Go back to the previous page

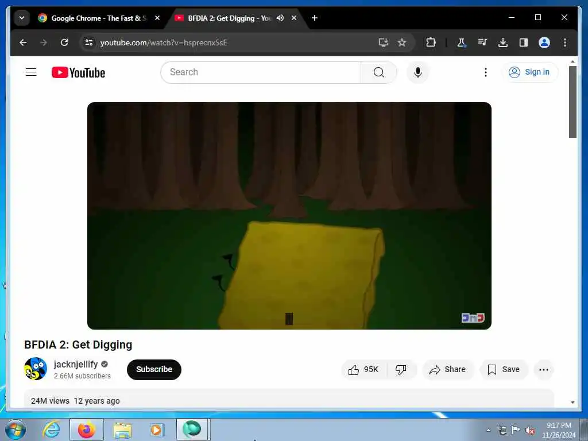pyautogui.click(x=23, y=42)
